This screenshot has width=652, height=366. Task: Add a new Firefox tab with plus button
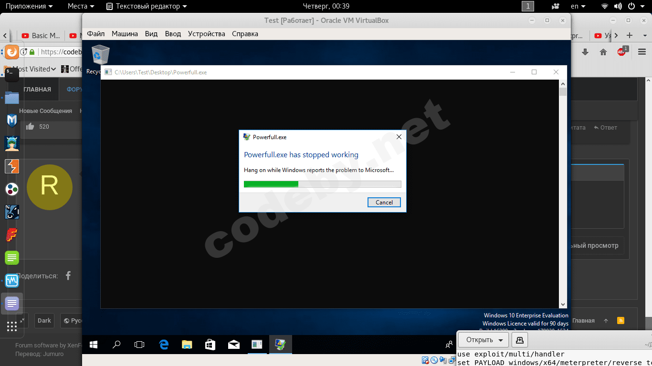(630, 35)
